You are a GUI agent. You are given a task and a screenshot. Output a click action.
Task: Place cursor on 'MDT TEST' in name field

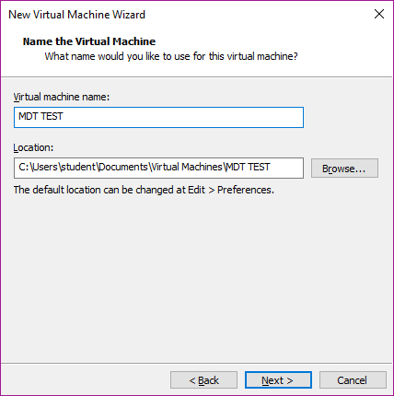coord(41,116)
